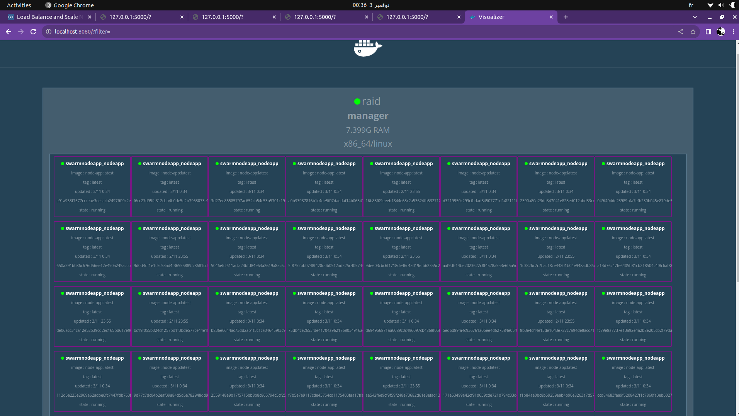Select container with ID 3d27ee85585797

pyautogui.click(x=247, y=187)
